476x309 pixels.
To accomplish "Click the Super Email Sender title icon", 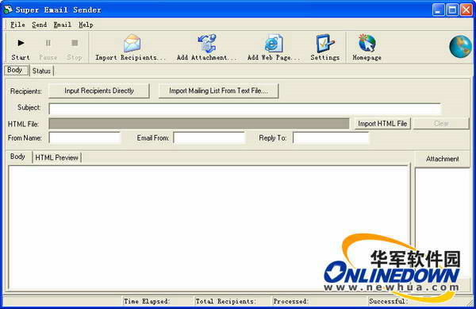I will coord(7,10).
